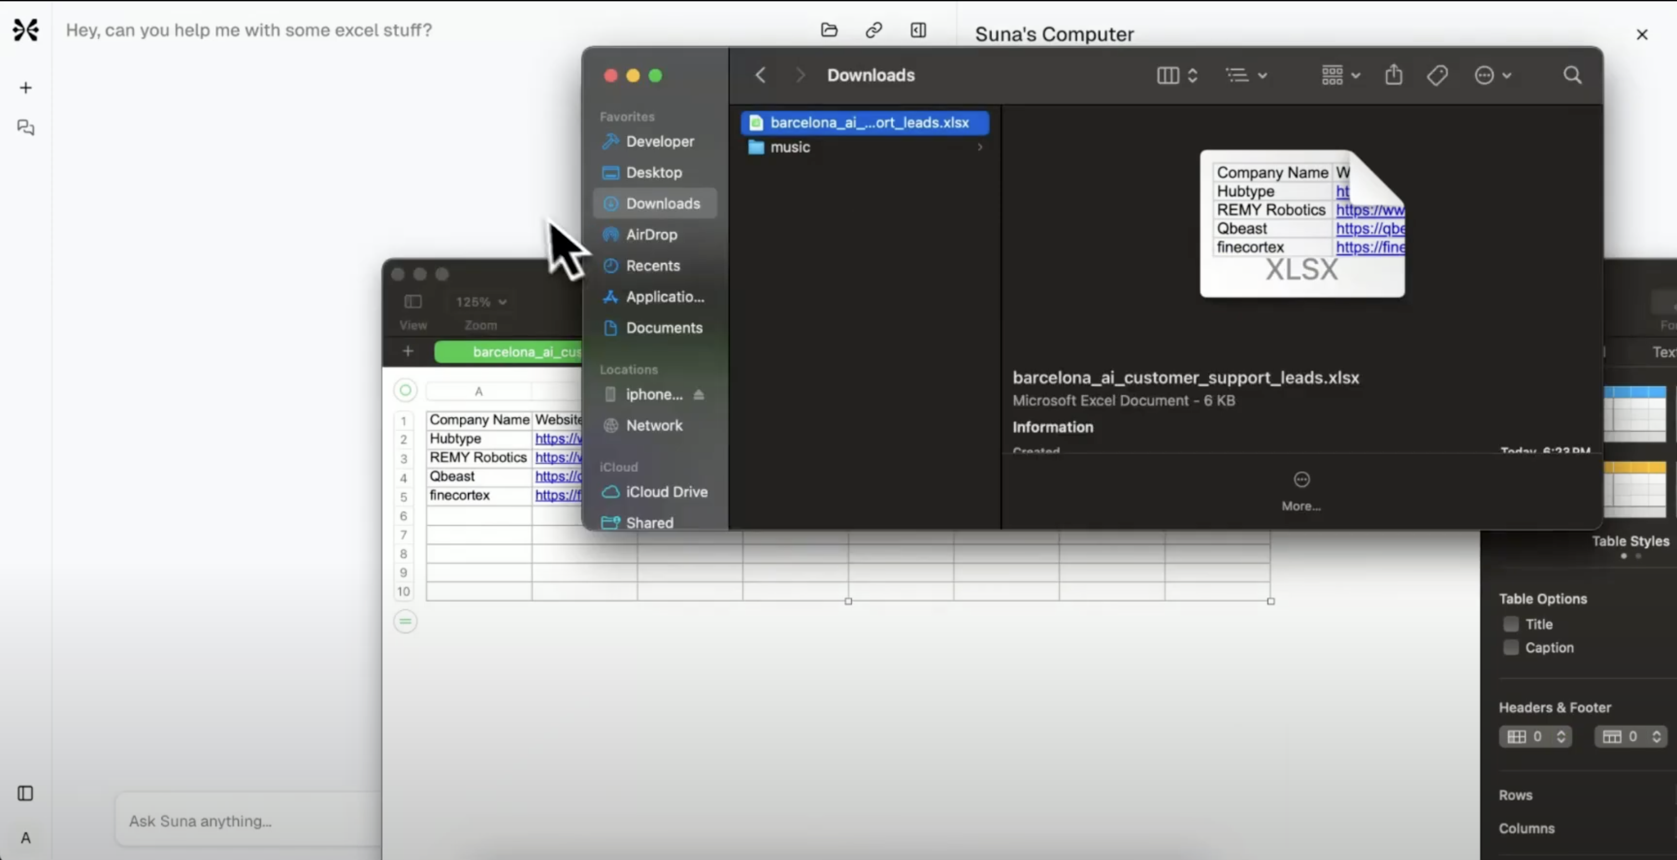Click the copy link icon in chat header
Screen dimensions: 1677x860
873,30
